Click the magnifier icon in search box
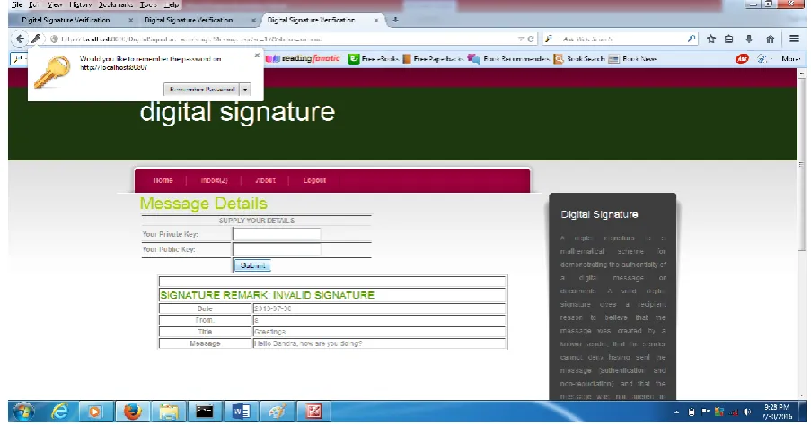This screenshot has height=425, width=811. pos(692,39)
